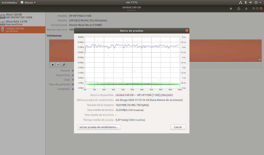Close the Banco de pruebas dialog
264x155 pixels.
coord(187,31)
